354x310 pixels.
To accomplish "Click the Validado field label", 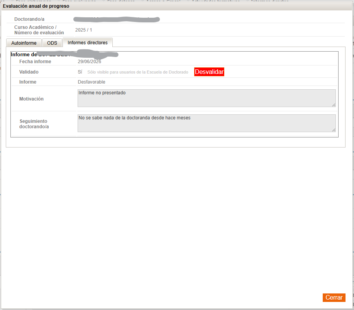I will 29,72.
